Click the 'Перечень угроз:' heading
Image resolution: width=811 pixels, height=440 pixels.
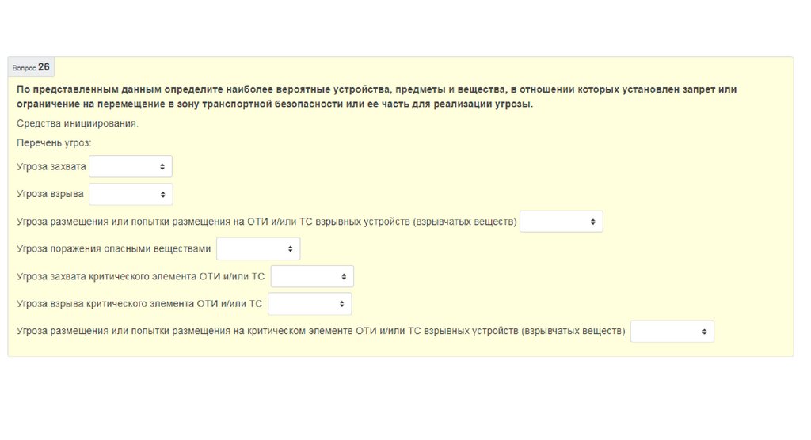[54, 143]
